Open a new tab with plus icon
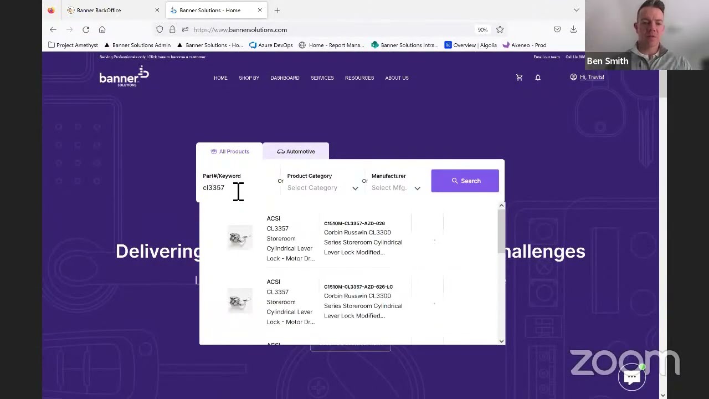 pyautogui.click(x=277, y=10)
